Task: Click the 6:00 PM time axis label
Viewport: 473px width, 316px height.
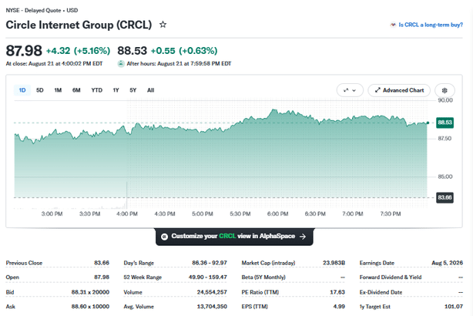Action: pyautogui.click(x=277, y=214)
